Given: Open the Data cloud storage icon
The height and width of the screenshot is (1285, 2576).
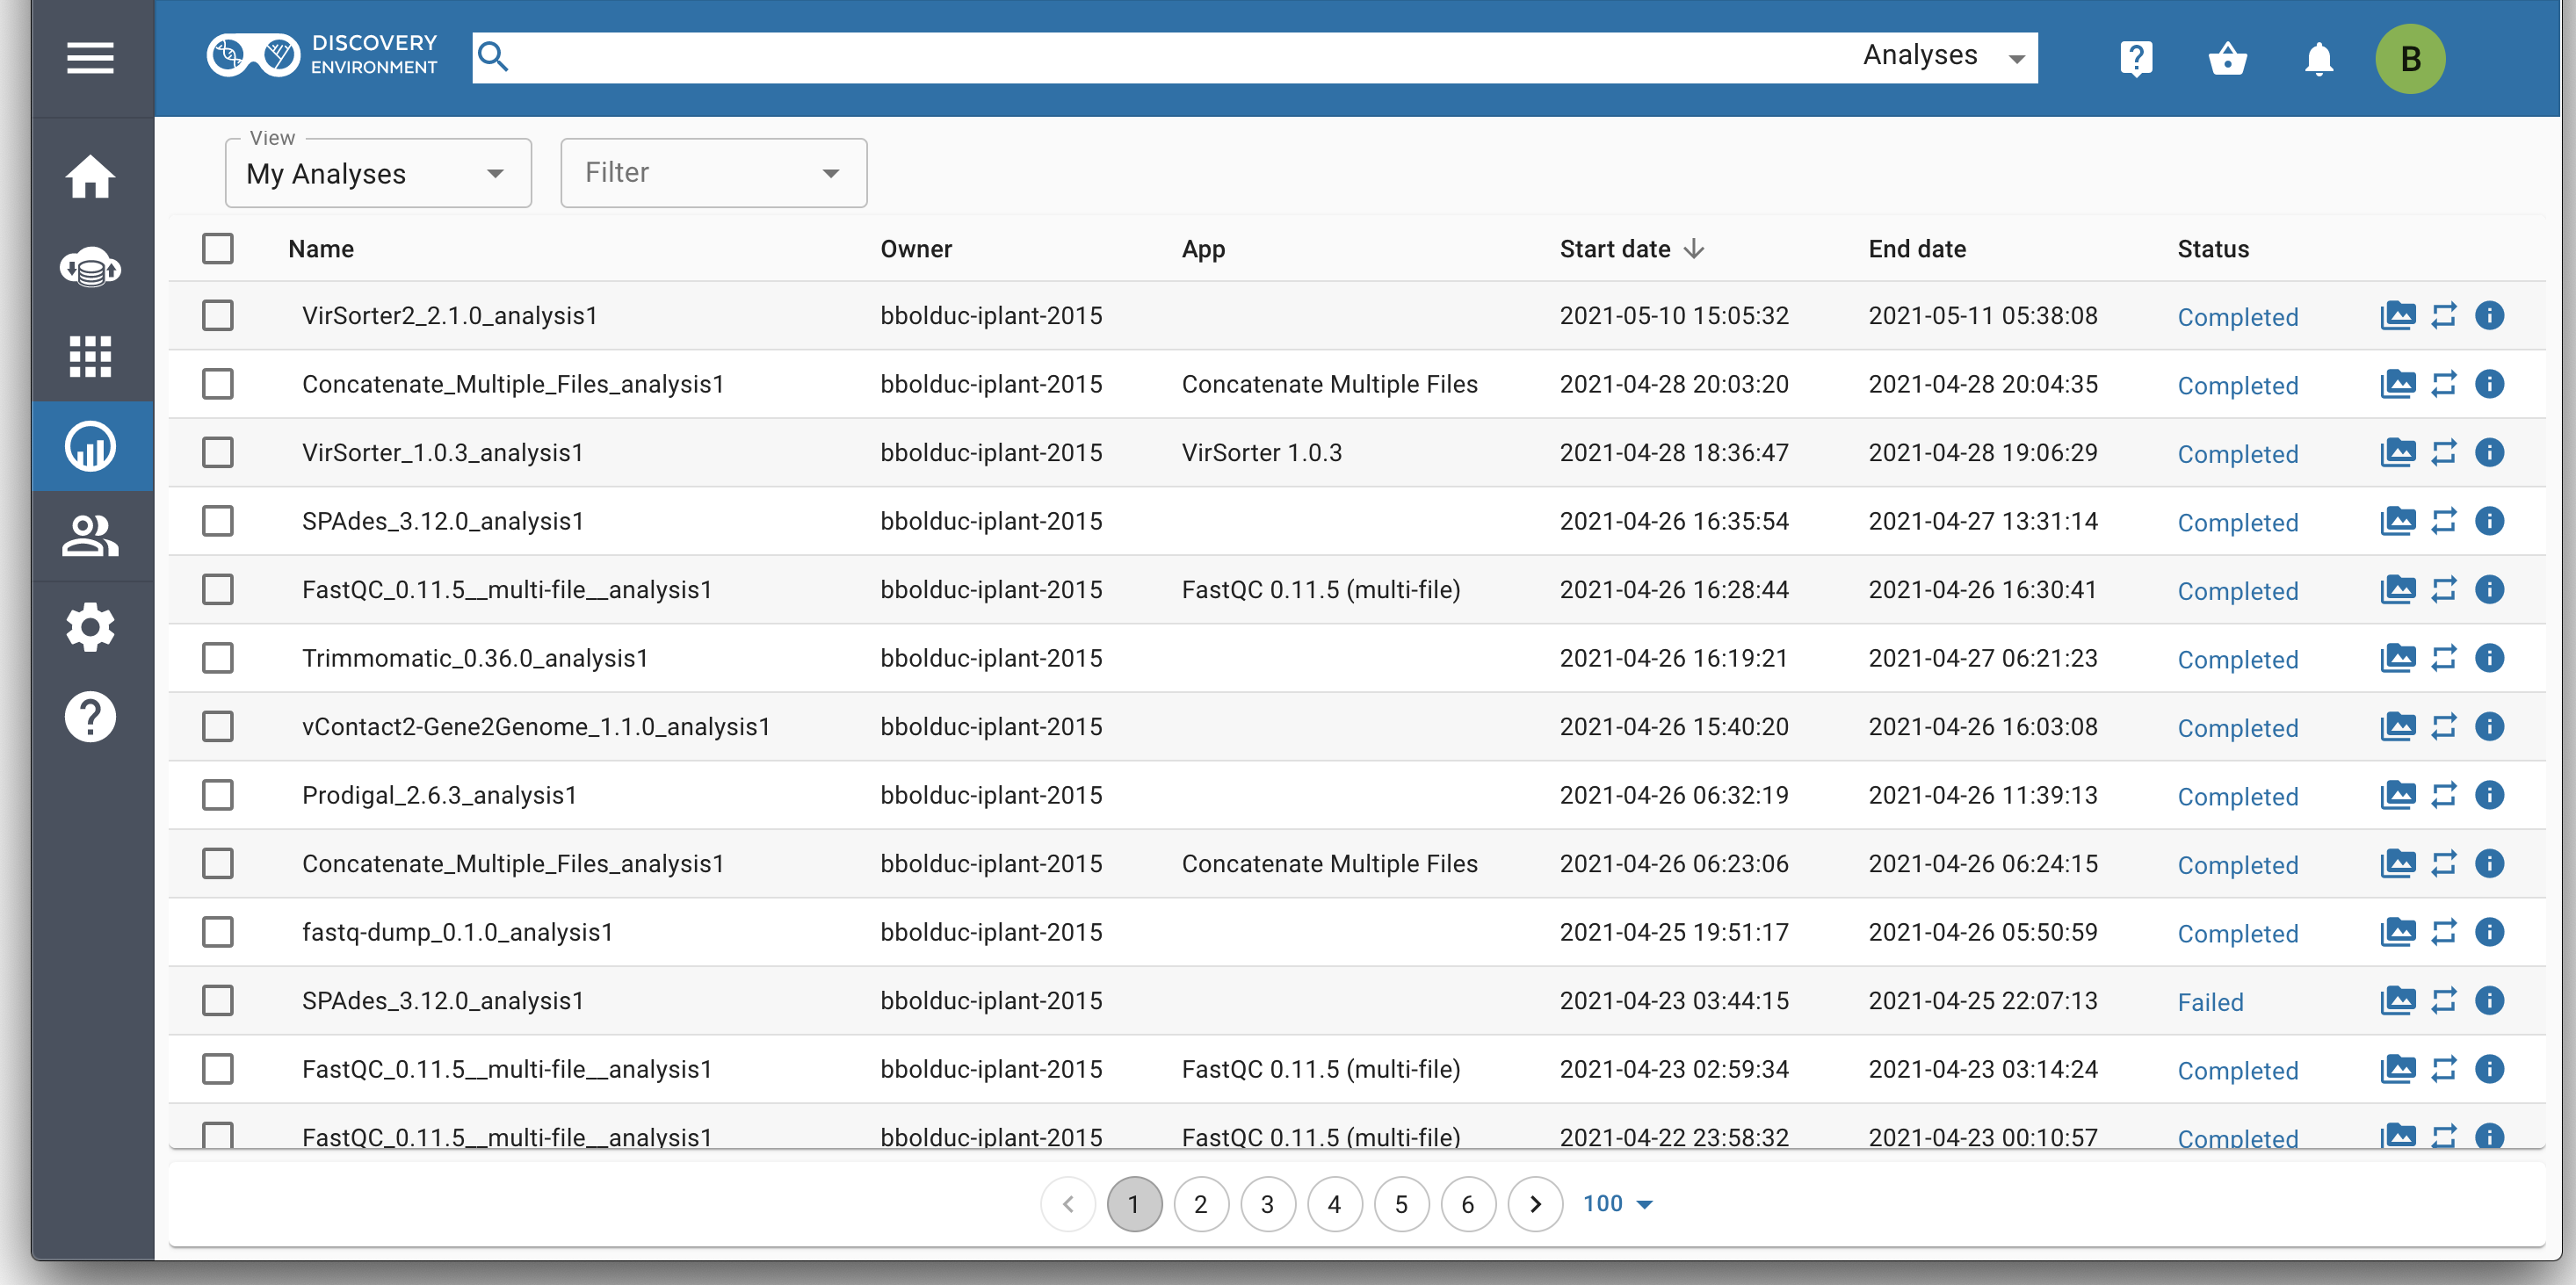Looking at the screenshot, I should click(90, 267).
